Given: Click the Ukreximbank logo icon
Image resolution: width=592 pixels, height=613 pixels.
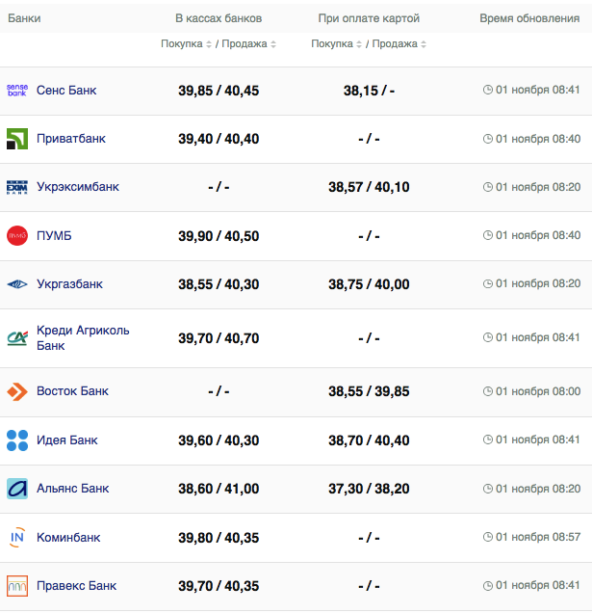Looking at the screenshot, I should [17, 187].
